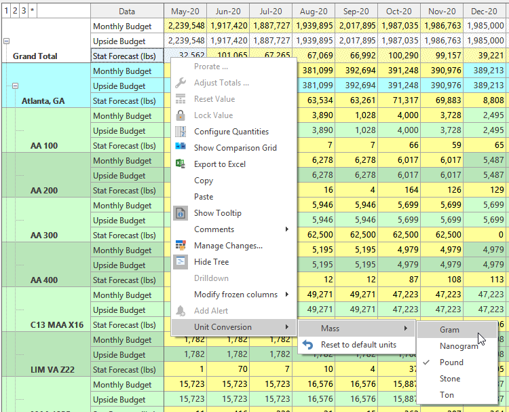
Task: Click the Hide Tree icon
Action: coord(181,262)
